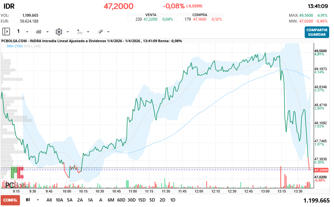The width and height of the screenshot is (334, 207).
Task: Expand the chart type dropdown arrow
Action: pos(47,32)
